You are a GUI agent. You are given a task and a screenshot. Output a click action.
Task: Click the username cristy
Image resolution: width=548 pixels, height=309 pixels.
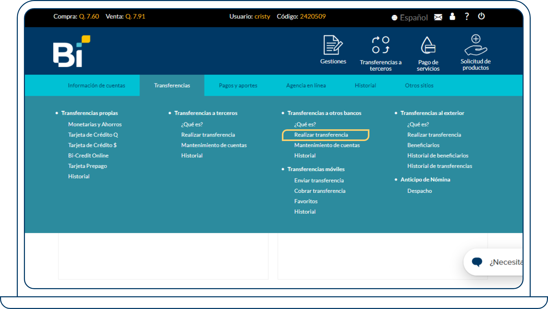coord(262,17)
